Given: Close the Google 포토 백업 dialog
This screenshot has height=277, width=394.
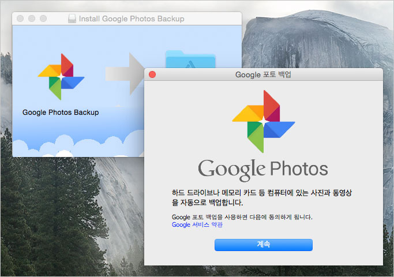Looking at the screenshot, I should click(152, 74).
